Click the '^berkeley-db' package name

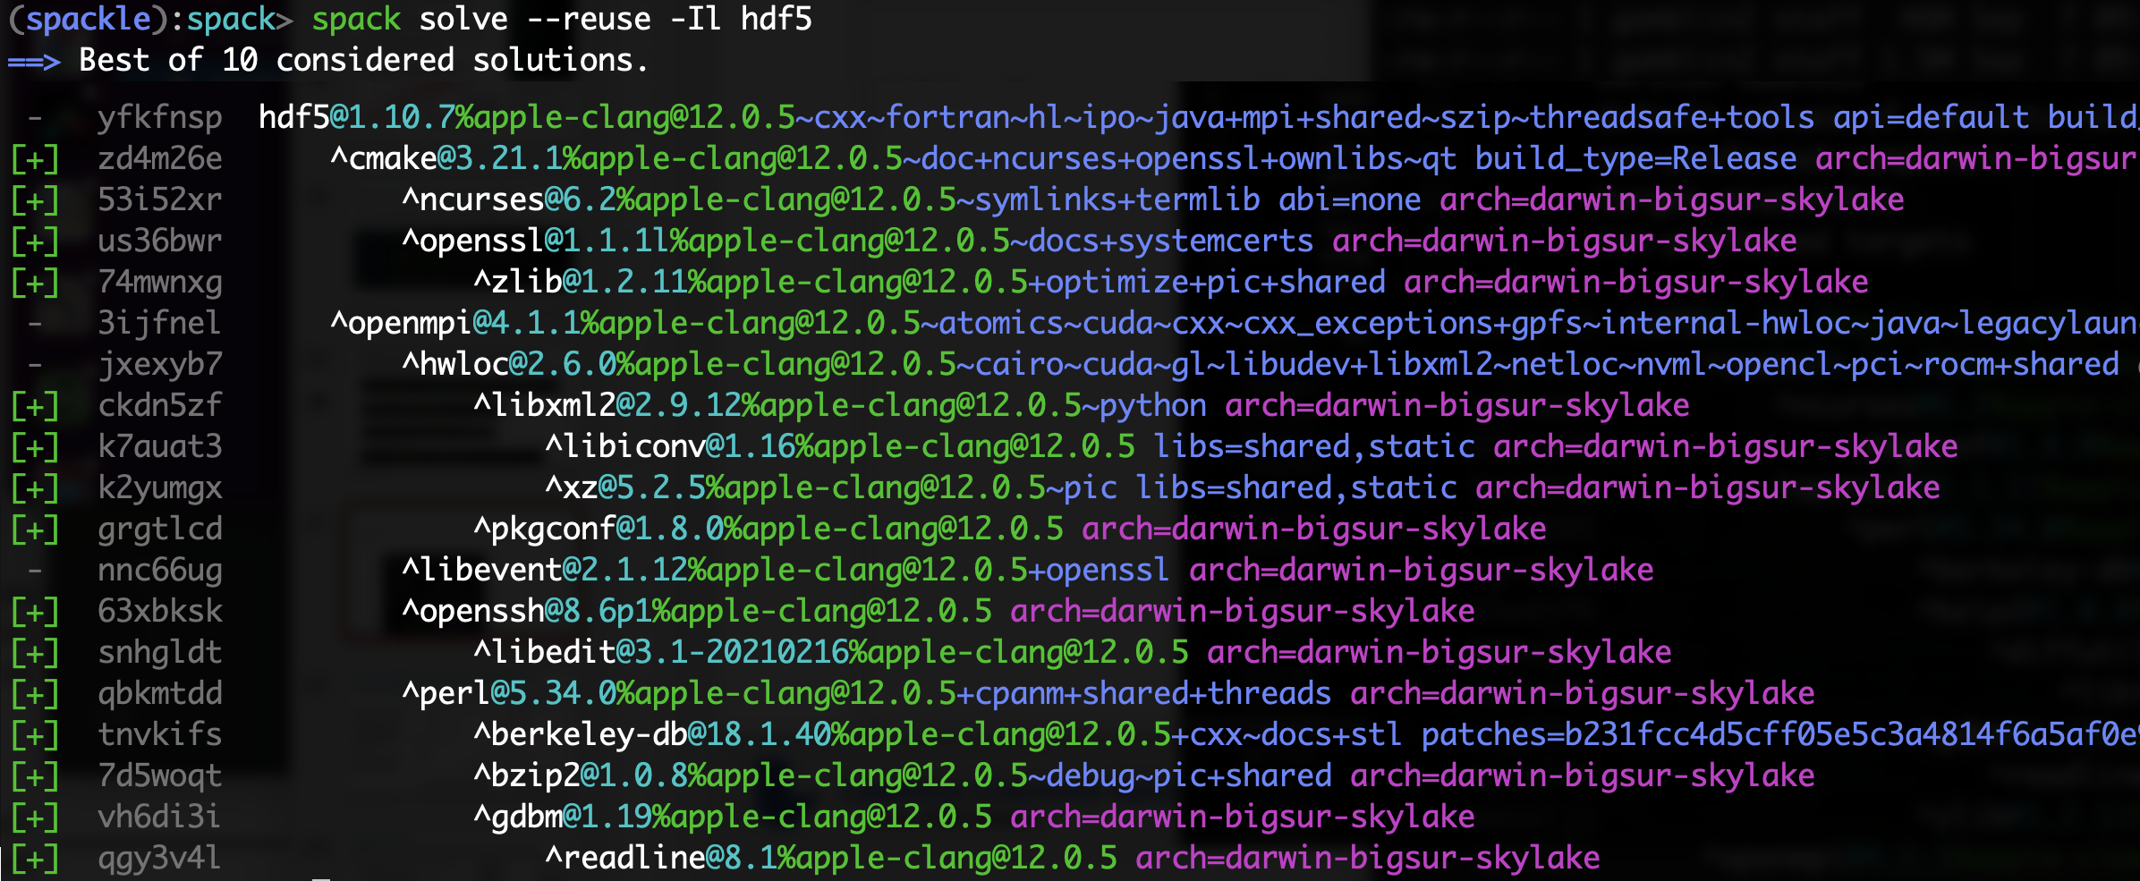pos(580,734)
